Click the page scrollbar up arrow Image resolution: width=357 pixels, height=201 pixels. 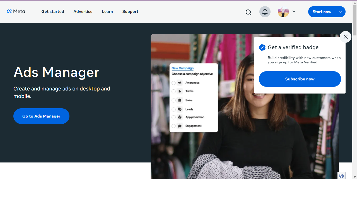pos(354,3)
